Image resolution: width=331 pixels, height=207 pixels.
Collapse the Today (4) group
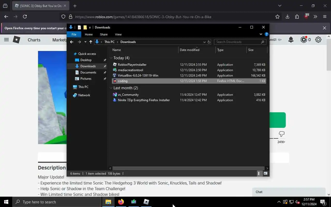point(111,58)
